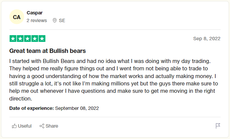Viewport: 230px width, 139px height.
Task: Click the SE country label
Action: pos(62,20)
